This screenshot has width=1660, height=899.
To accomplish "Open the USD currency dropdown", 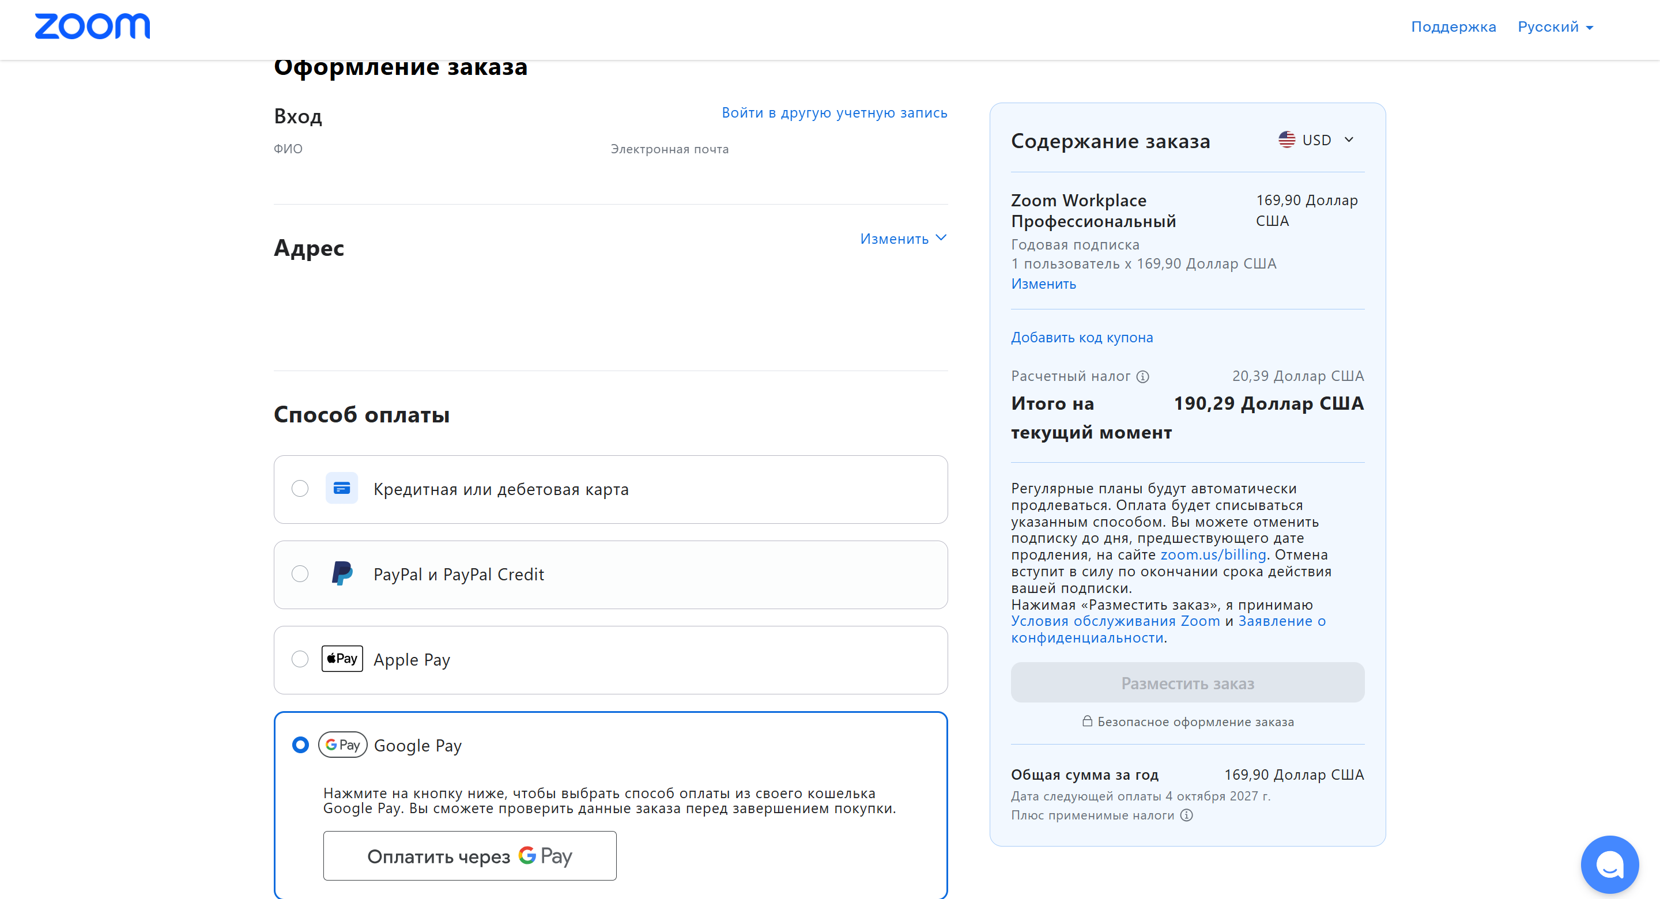I will [1317, 140].
